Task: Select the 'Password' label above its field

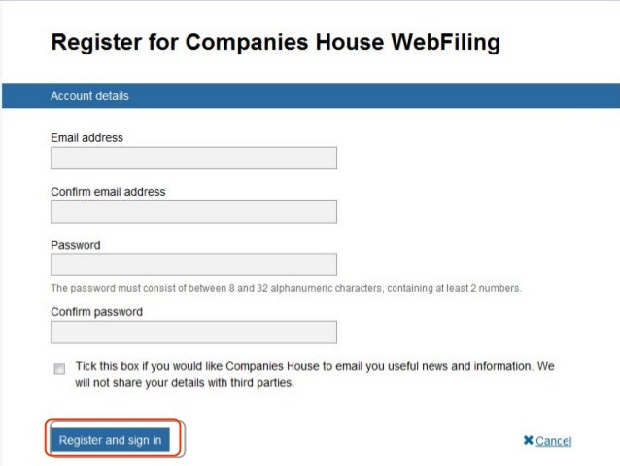Action: (x=76, y=245)
